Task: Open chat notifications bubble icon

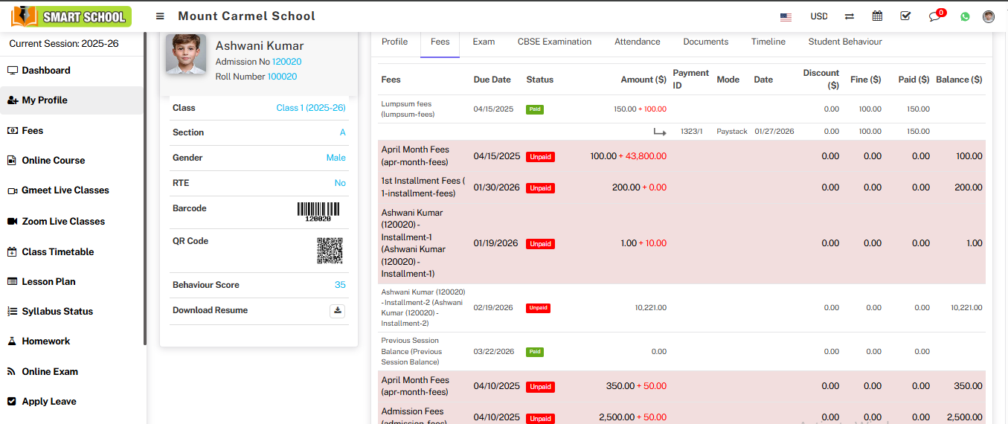Action: tap(935, 16)
